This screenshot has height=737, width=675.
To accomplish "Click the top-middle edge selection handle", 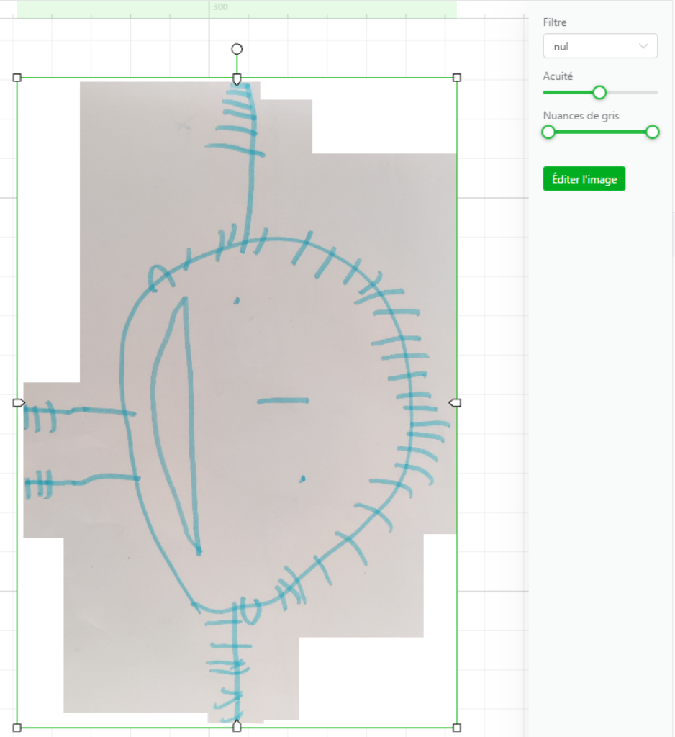I will (237, 79).
